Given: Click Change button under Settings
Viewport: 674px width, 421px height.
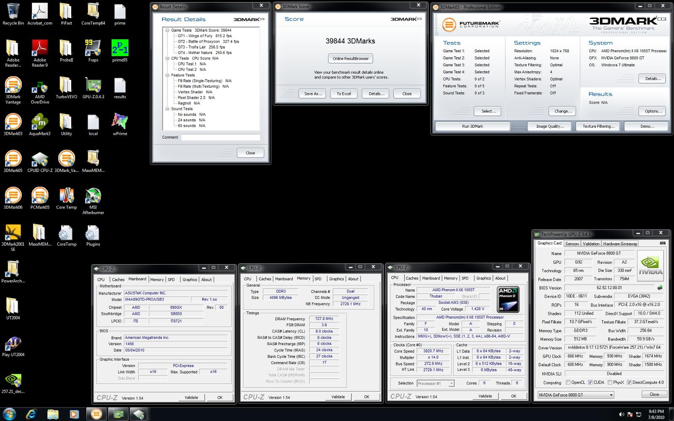Looking at the screenshot, I should (x=563, y=111).
